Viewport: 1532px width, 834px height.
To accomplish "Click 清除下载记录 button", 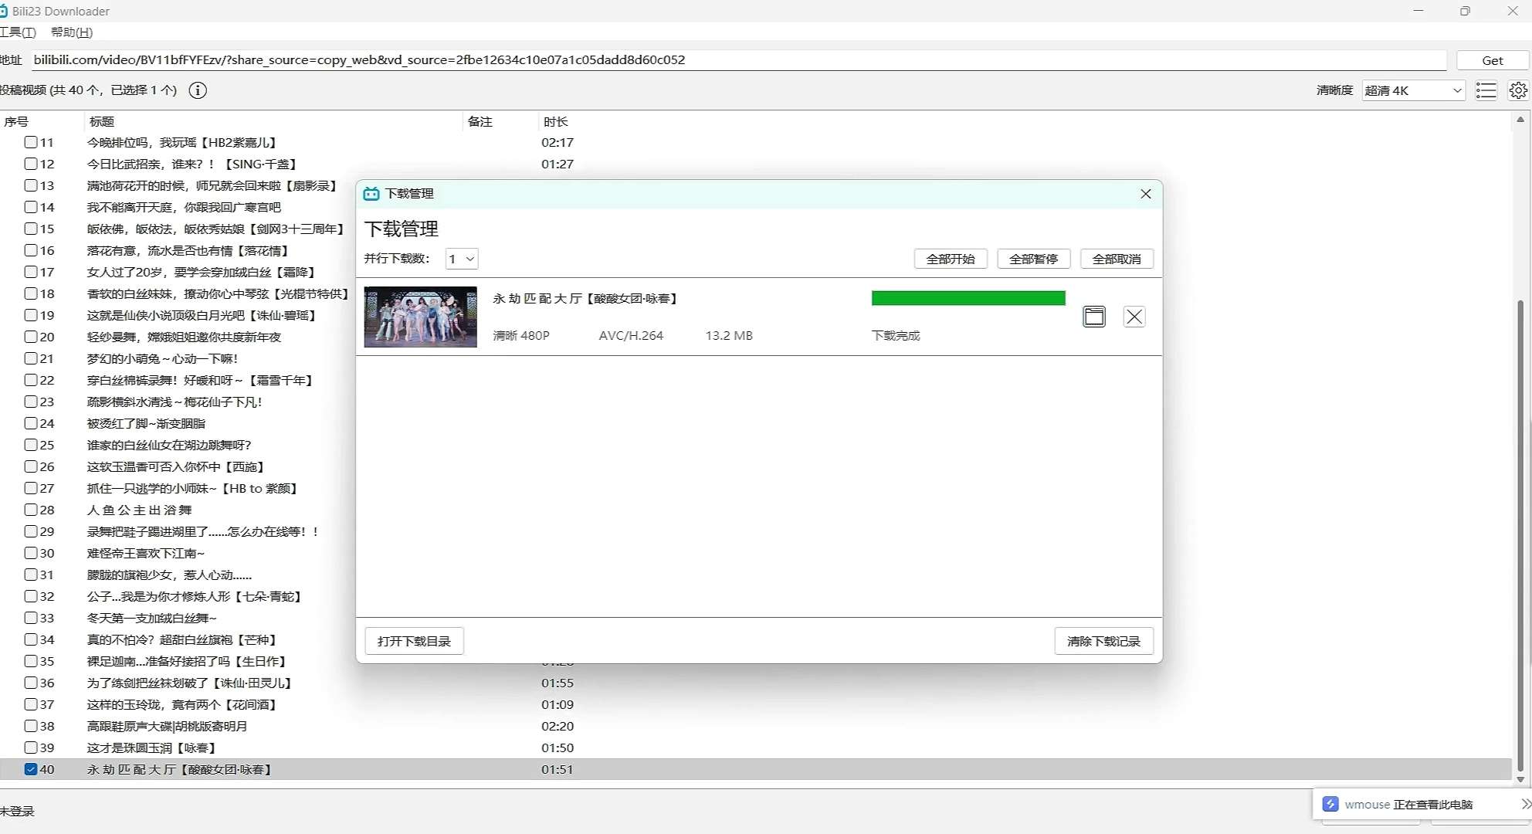I will [1103, 641].
